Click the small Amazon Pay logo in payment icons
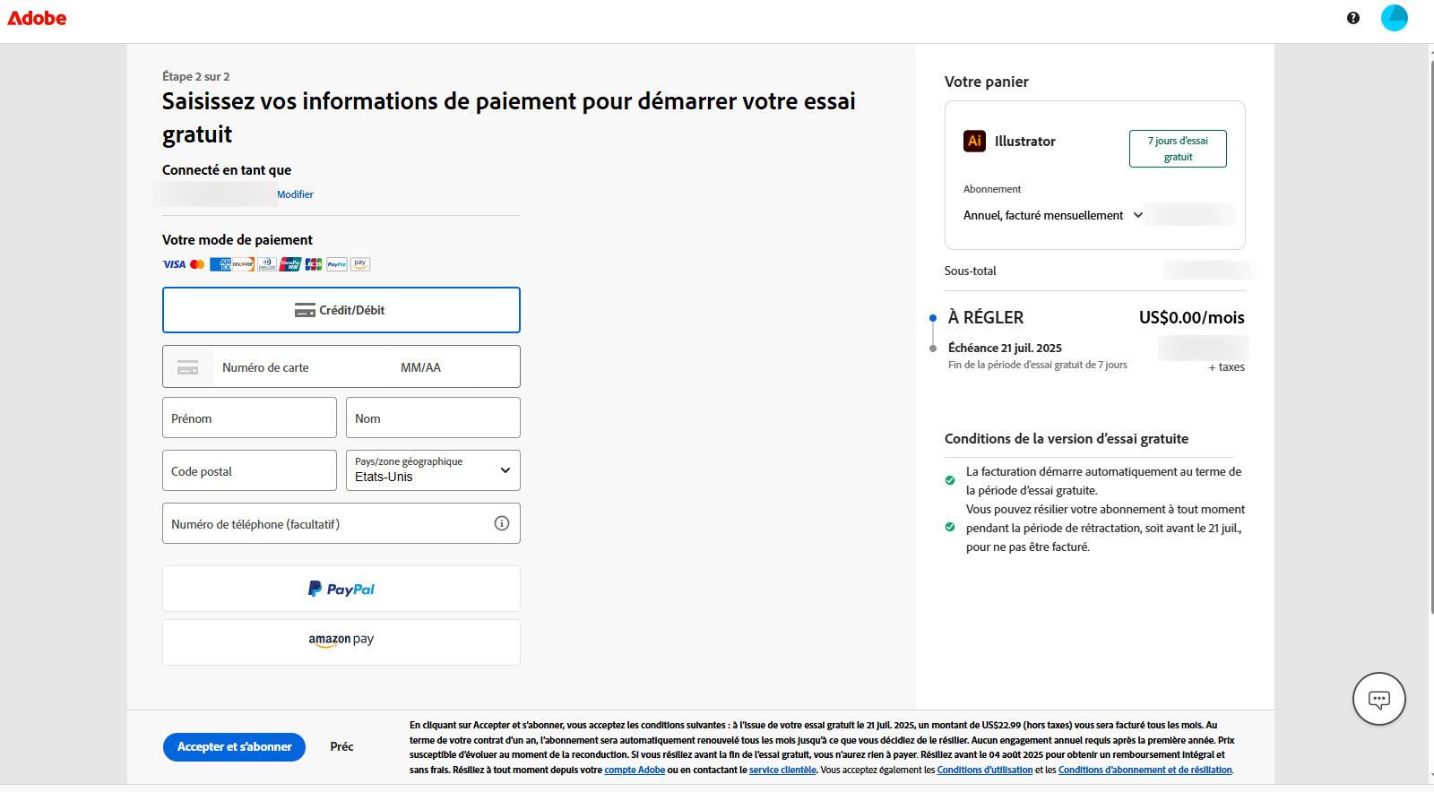The width and height of the screenshot is (1434, 792). [360, 264]
